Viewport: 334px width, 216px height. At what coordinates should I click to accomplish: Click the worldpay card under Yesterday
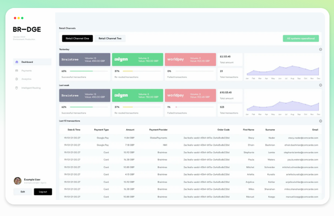point(190,60)
